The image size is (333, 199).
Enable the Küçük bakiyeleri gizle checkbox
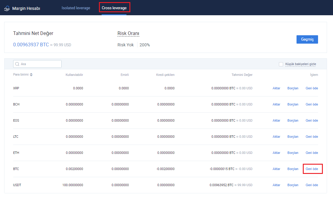point(281,64)
